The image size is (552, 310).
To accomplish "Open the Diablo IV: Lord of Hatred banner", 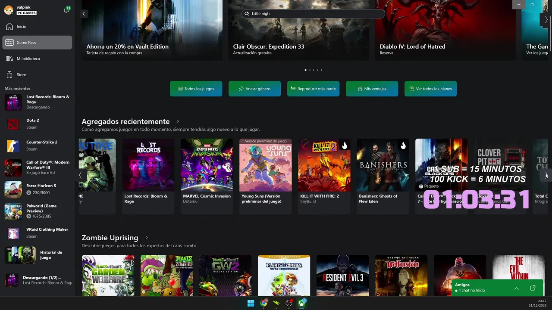I will coord(445,30).
